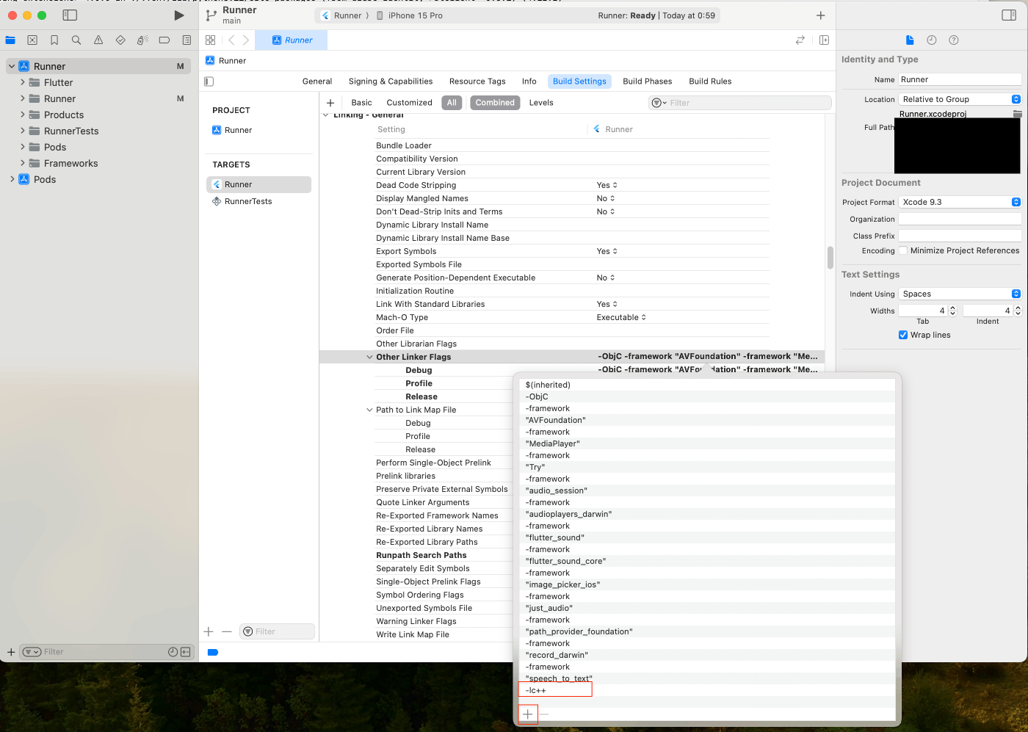Add a new target with plus

tap(209, 631)
